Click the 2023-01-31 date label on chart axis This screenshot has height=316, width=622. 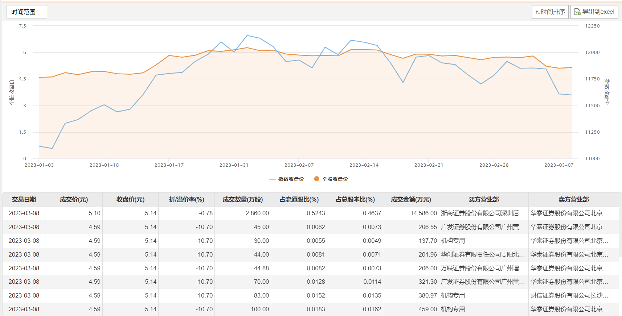234,165
